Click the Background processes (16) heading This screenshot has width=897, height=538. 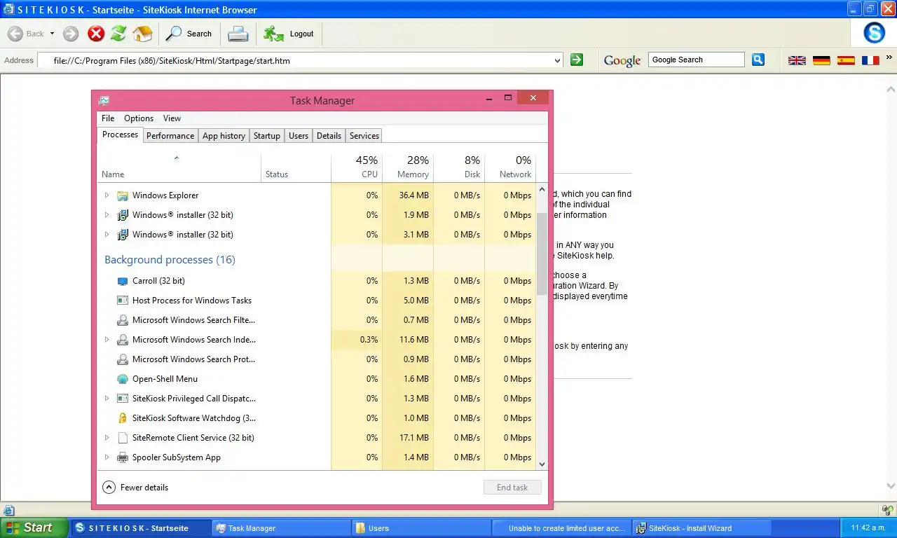170,260
